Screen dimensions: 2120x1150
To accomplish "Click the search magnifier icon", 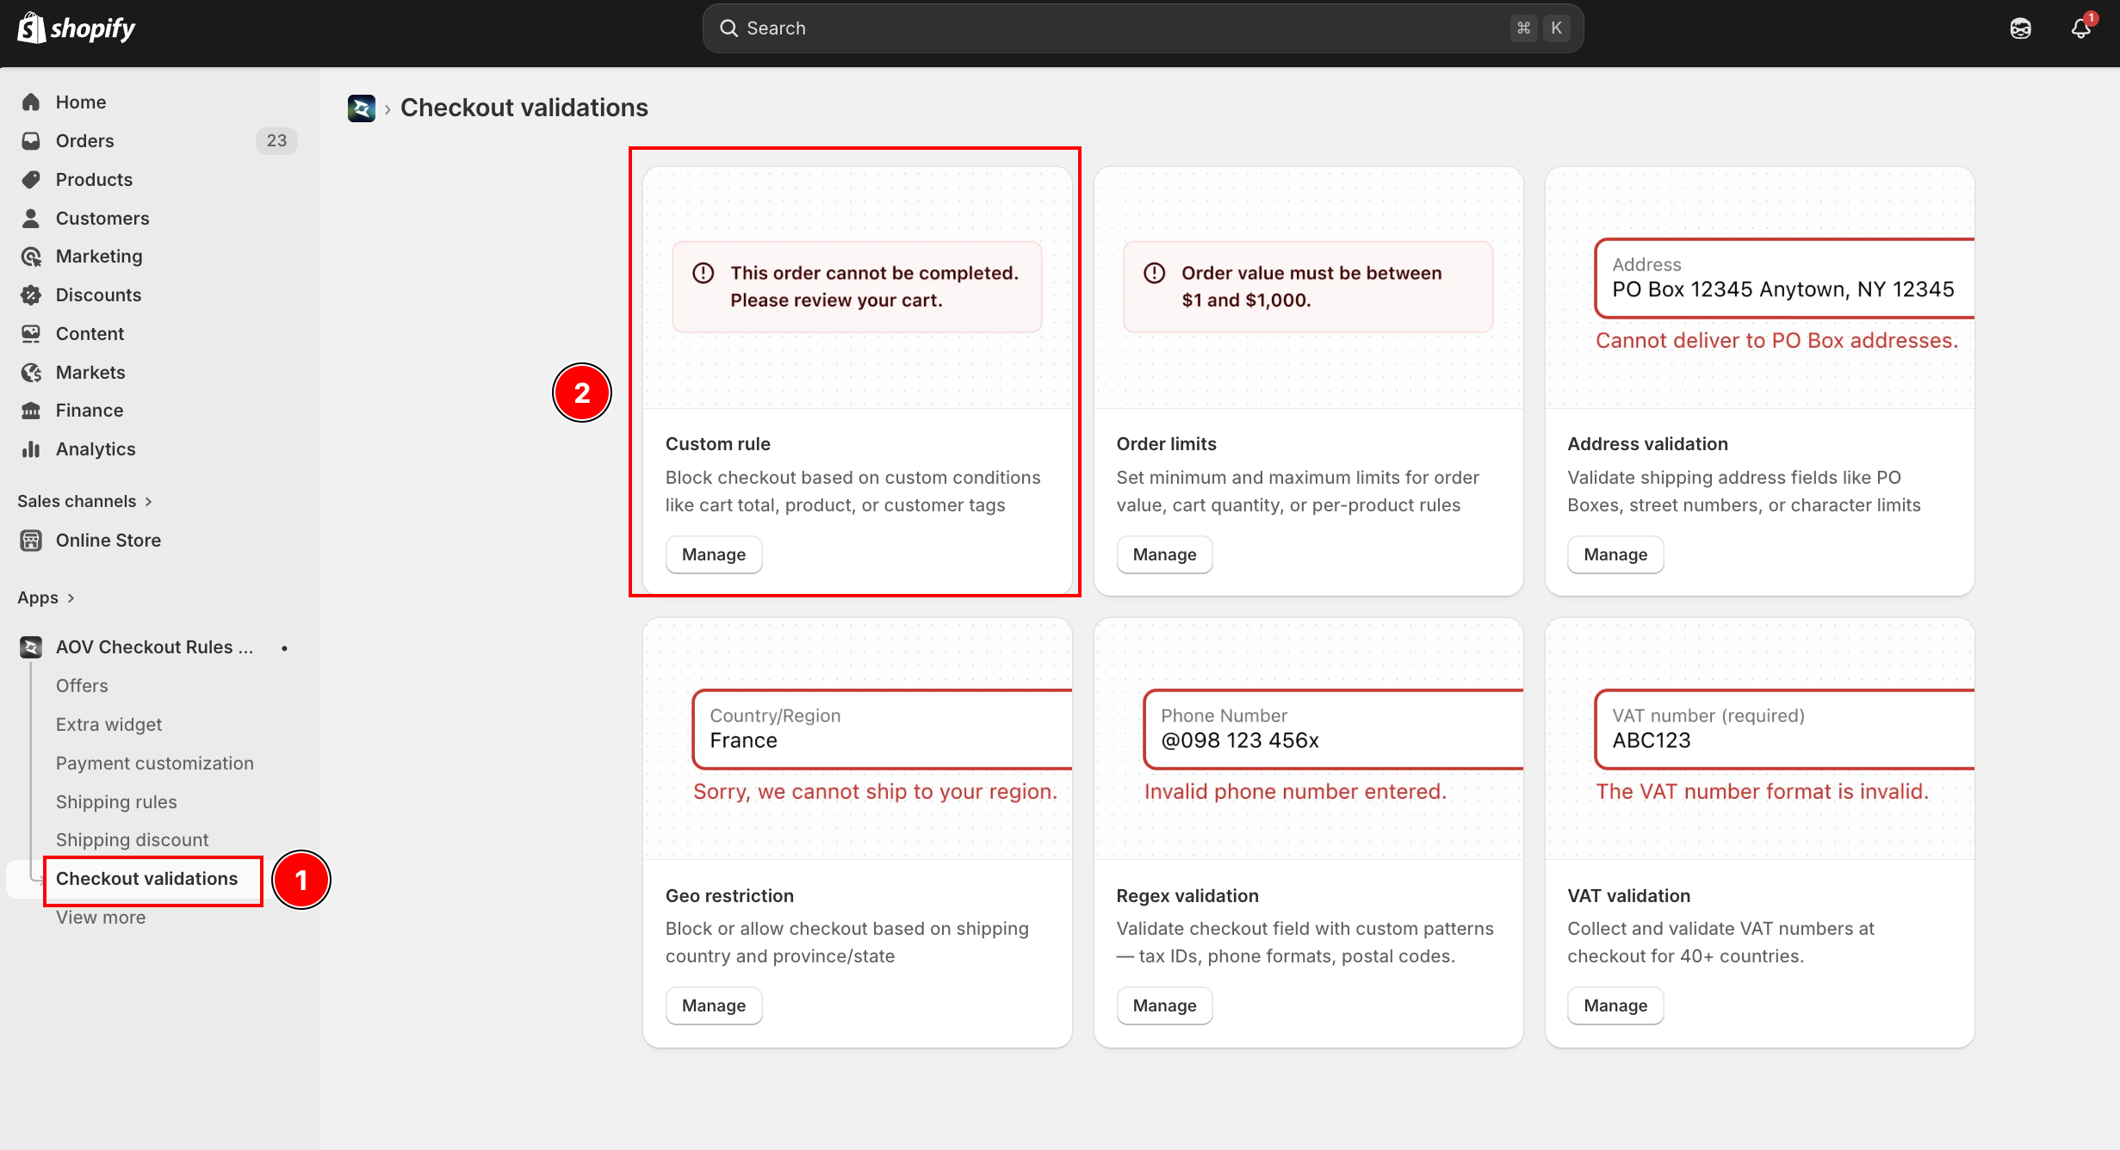I will [x=728, y=28].
